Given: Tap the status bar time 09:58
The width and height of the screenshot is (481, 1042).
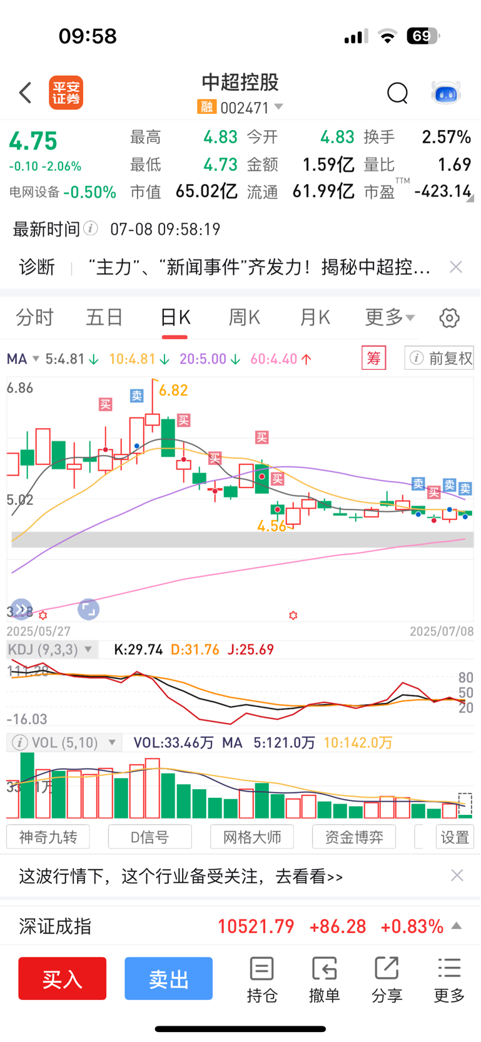Looking at the screenshot, I should coord(88,36).
